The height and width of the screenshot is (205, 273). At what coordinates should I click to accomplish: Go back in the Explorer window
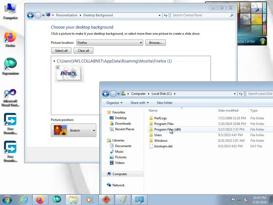click(106, 94)
